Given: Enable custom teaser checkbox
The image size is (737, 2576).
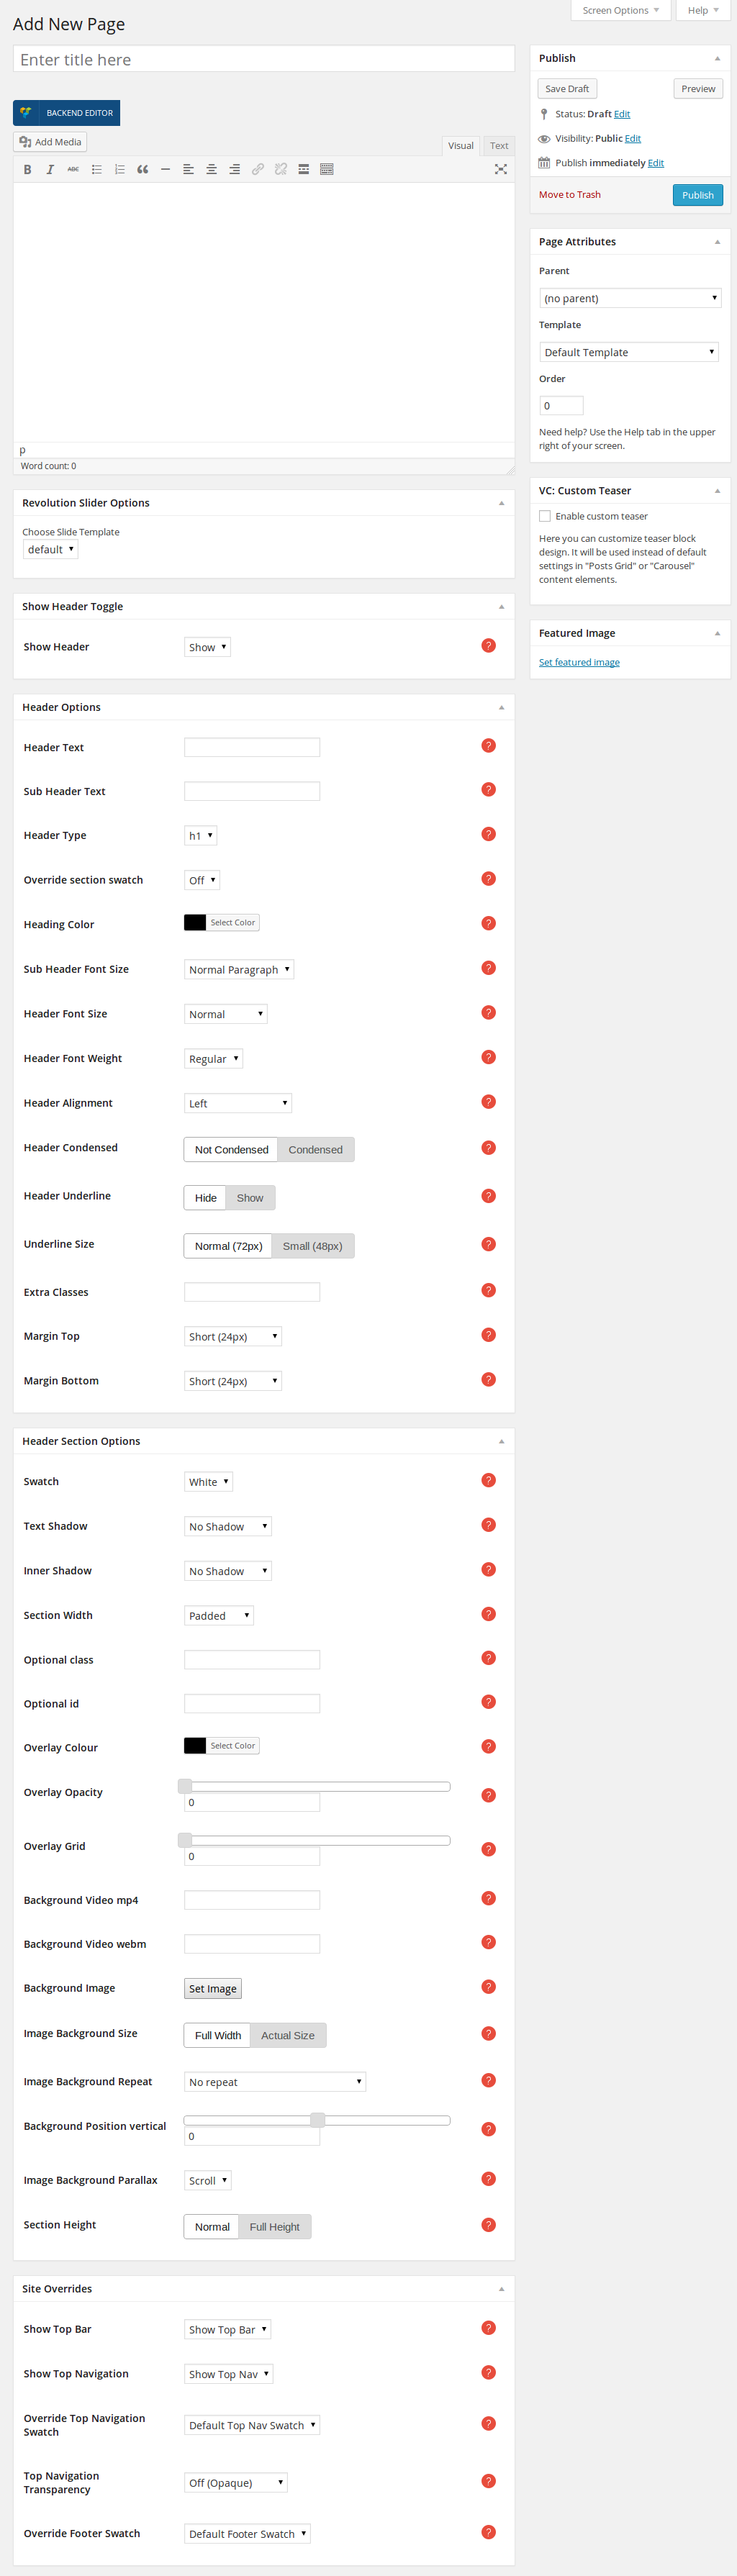Looking at the screenshot, I should pos(545,516).
